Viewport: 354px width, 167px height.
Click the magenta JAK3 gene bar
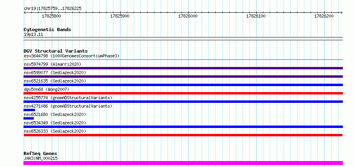[183, 163]
